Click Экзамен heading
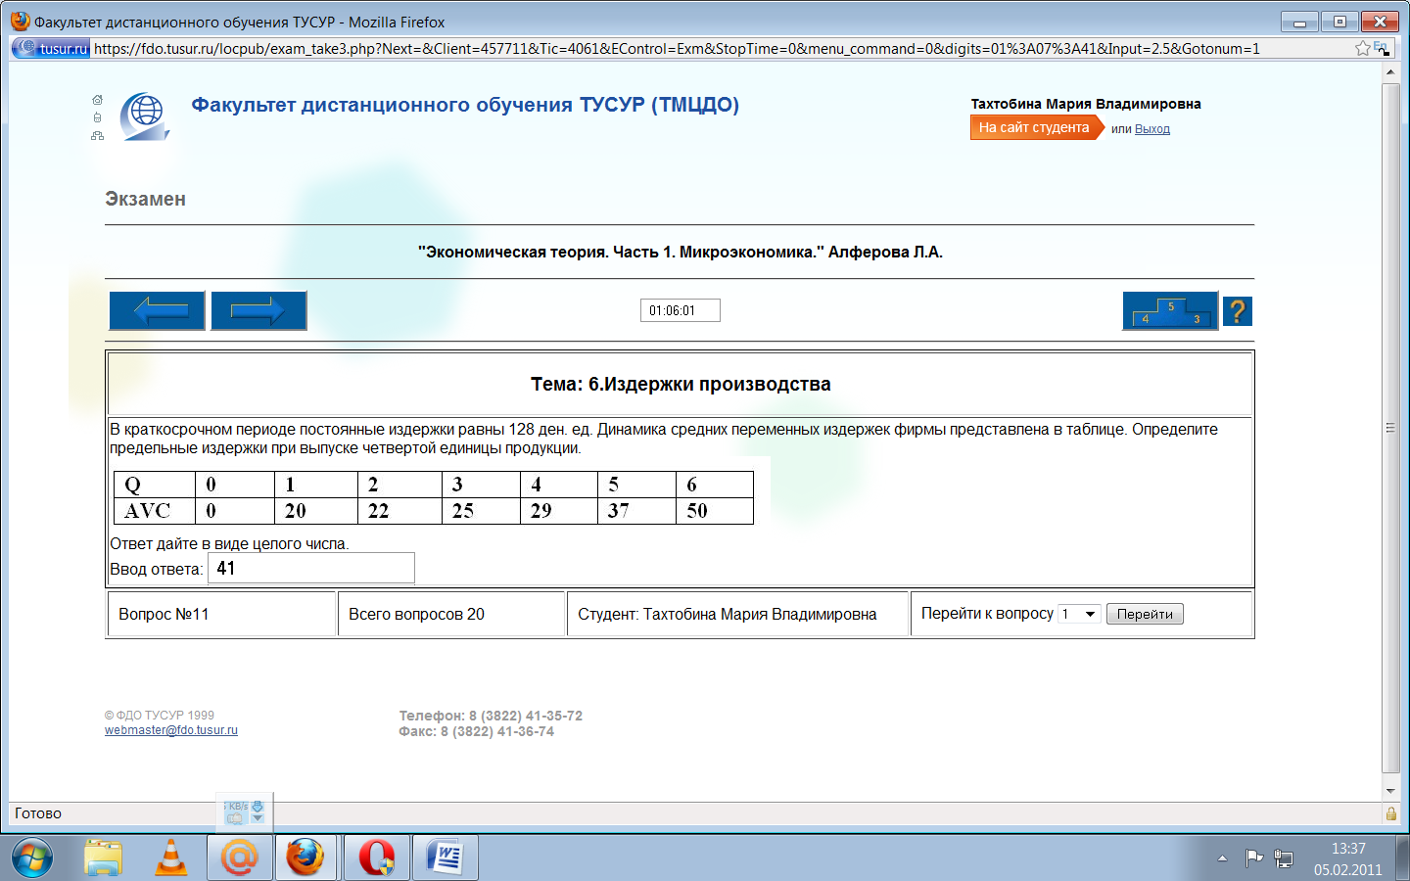The height and width of the screenshot is (881, 1410). [145, 199]
